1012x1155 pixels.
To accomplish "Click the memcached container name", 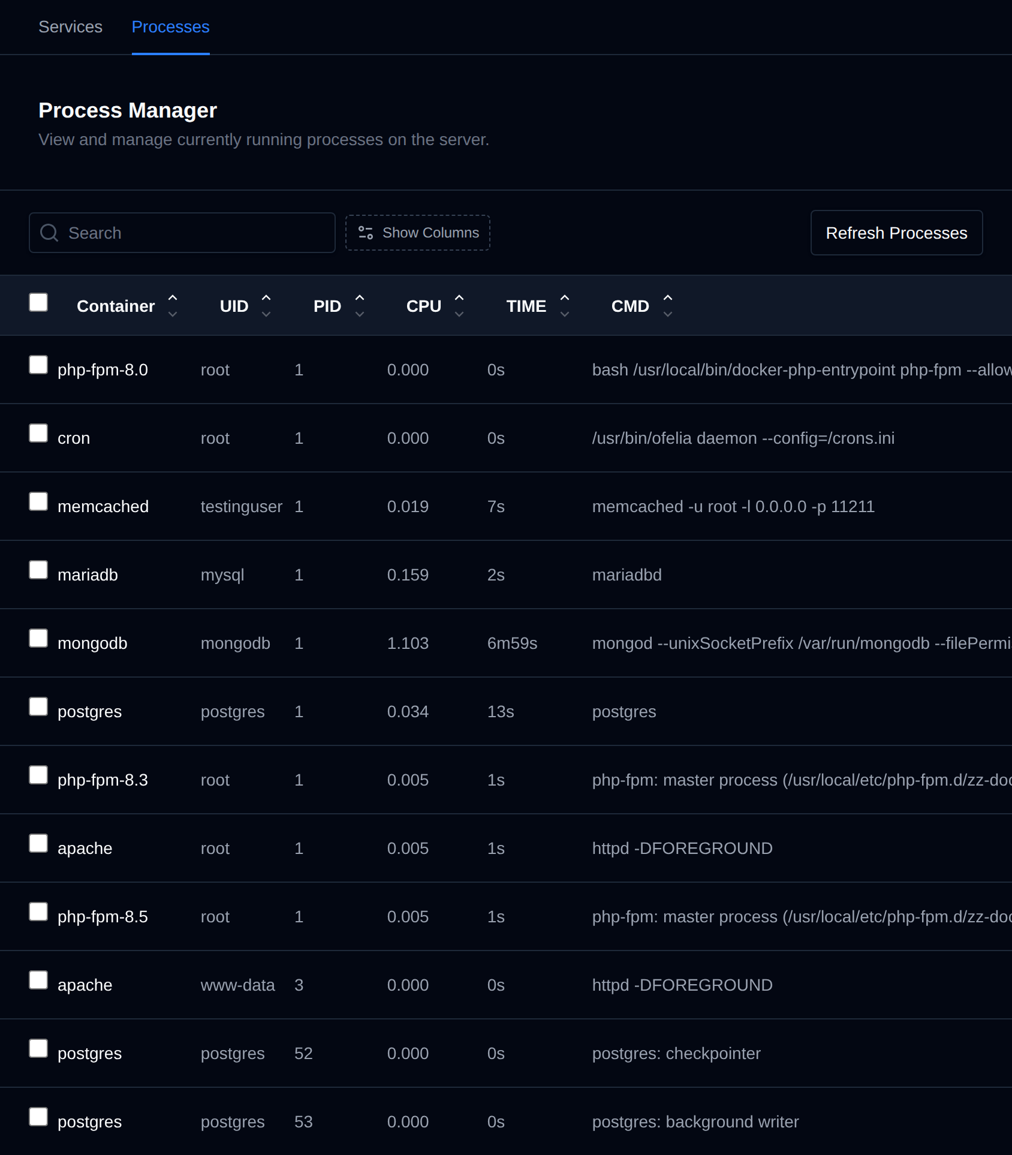I will coord(103,507).
